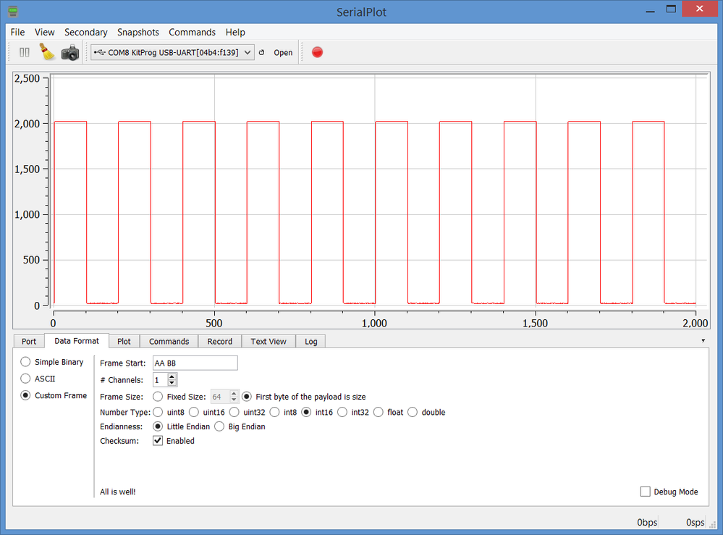
Task: Disable the Checksum Enabled checkbox
Action: [158, 441]
